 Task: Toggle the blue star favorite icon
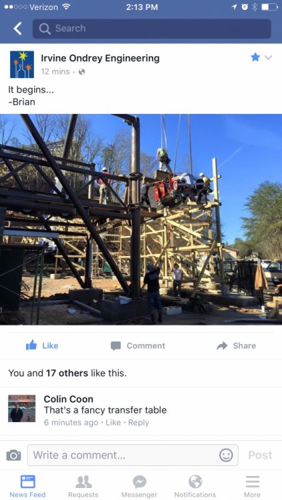255,57
